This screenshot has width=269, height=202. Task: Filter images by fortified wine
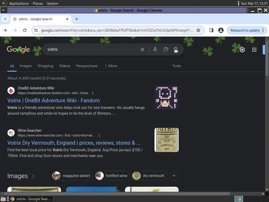point(112,176)
